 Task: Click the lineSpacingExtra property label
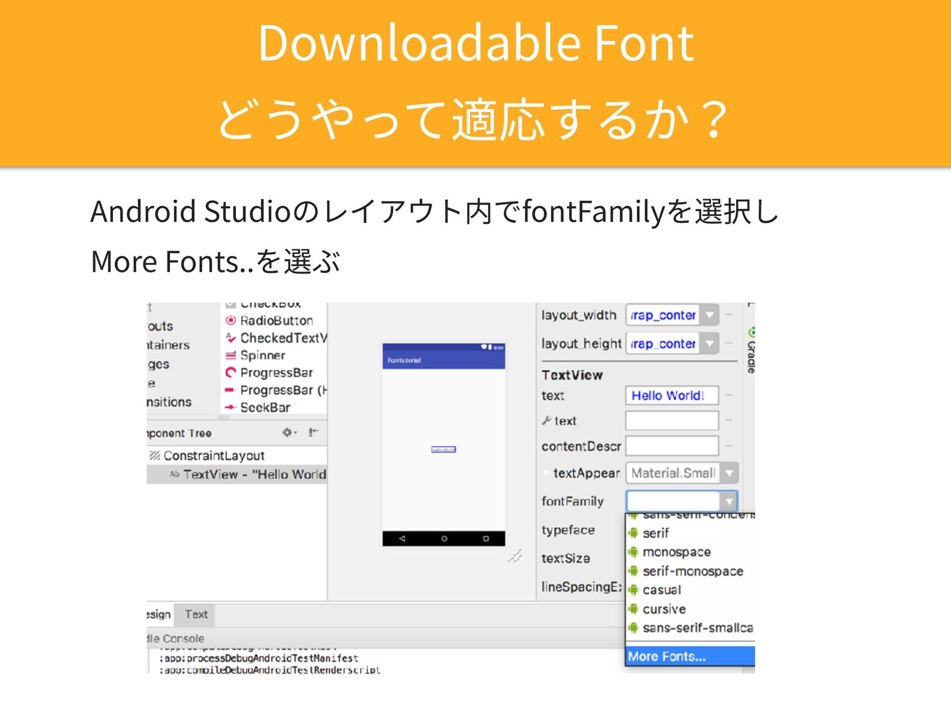point(581,587)
